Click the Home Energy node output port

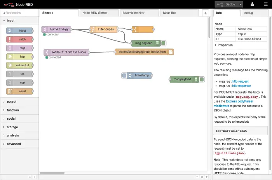pos(71,29)
